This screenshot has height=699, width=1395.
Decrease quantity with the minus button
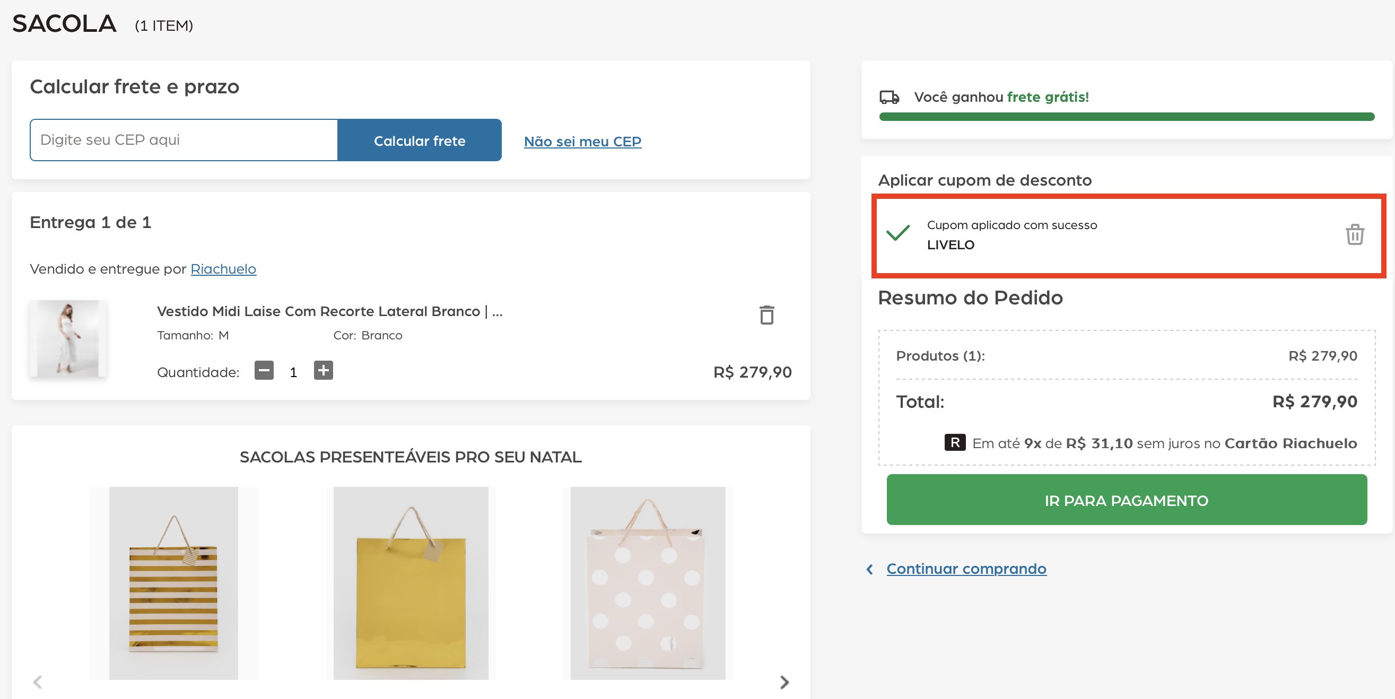pos(264,371)
